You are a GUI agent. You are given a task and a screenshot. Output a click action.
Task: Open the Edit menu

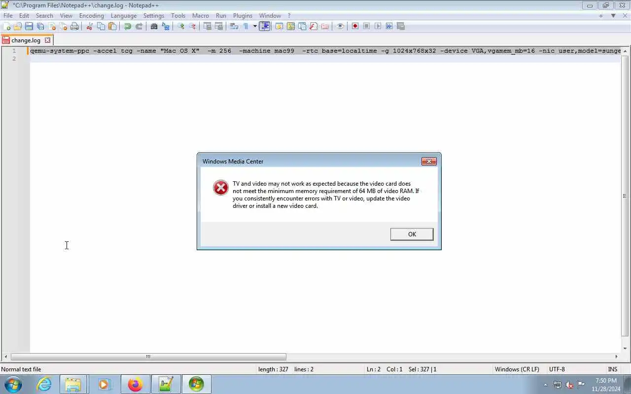24,16
